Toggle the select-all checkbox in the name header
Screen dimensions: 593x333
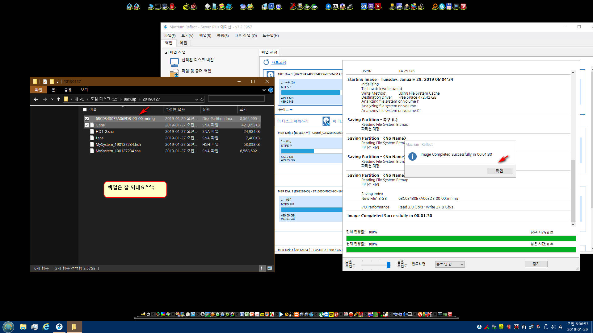click(x=85, y=109)
